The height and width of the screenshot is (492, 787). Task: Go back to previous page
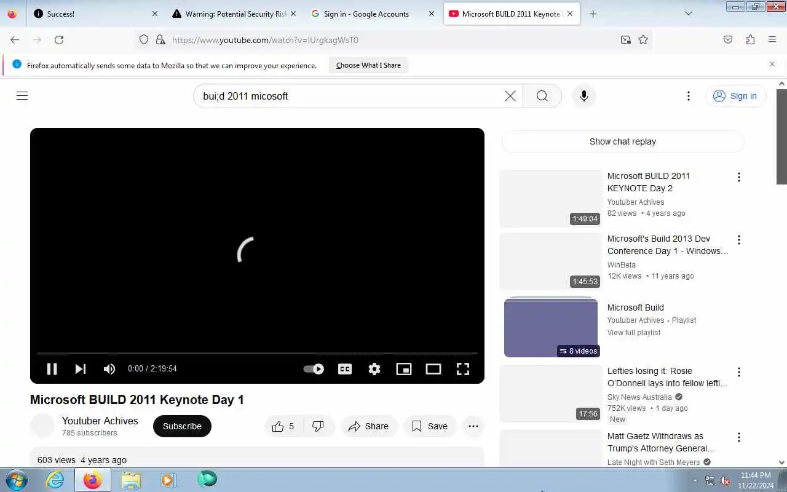click(15, 39)
